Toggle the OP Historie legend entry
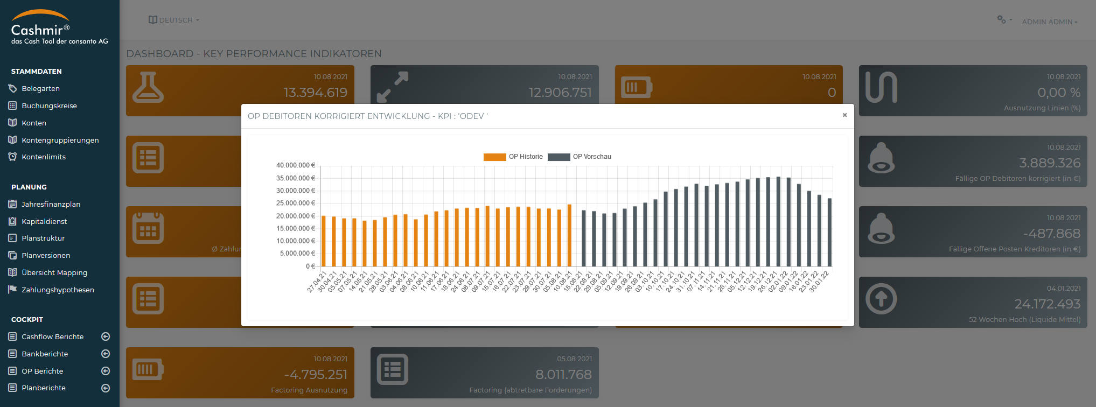The width and height of the screenshot is (1096, 407). coord(513,157)
